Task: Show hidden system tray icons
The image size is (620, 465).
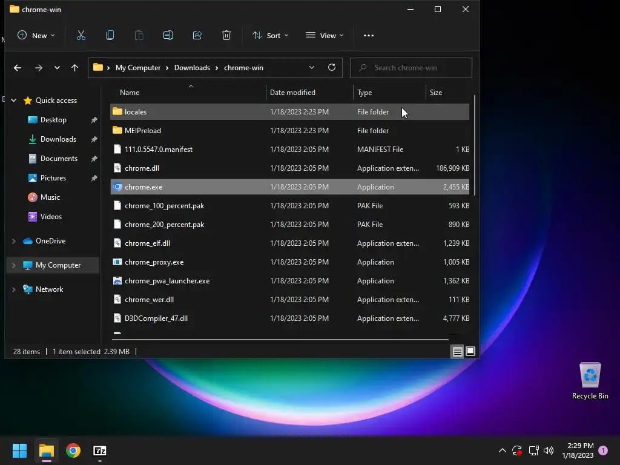Action: coord(502,450)
